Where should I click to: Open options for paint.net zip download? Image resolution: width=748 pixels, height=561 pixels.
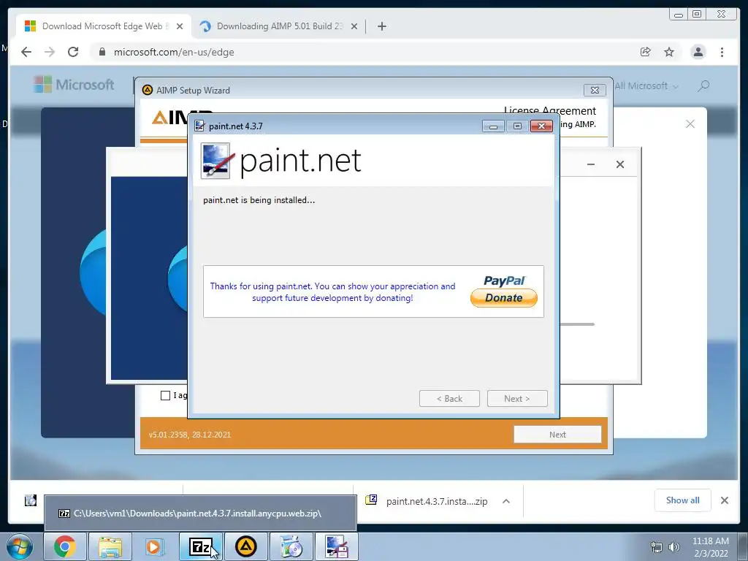[506, 501]
